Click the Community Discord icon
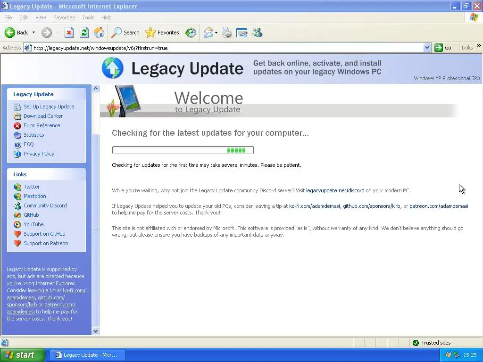Image resolution: width=483 pixels, height=362 pixels. click(x=17, y=206)
